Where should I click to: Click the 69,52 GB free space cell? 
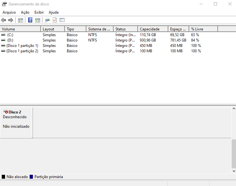177,35
